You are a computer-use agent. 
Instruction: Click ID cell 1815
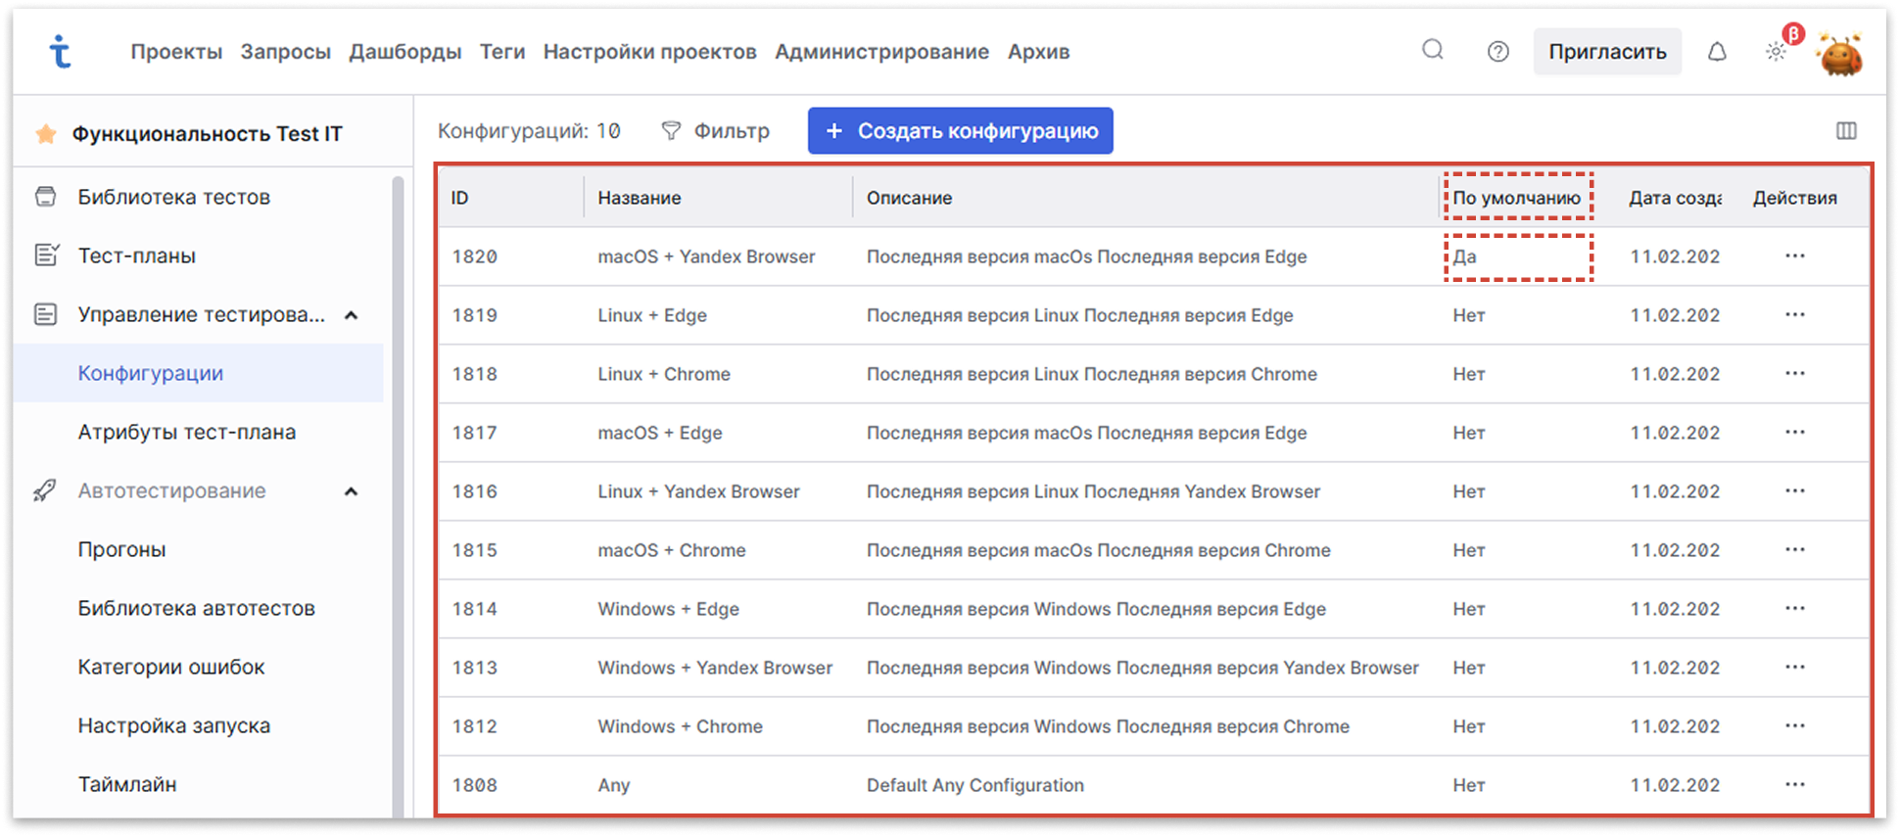(474, 550)
